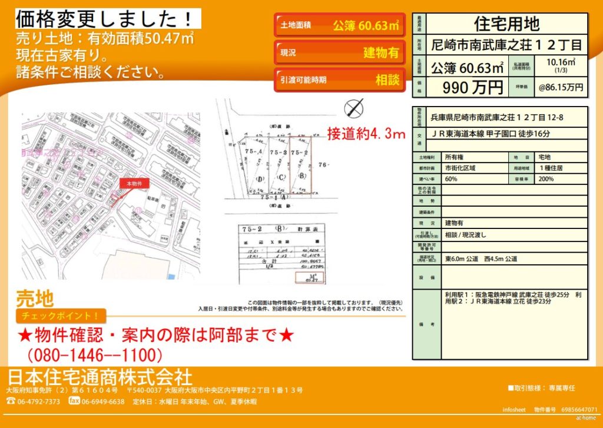Screen dimensions: 603x428
Task: Click the 現況 建物有 red banner
Action: pyautogui.click(x=339, y=52)
